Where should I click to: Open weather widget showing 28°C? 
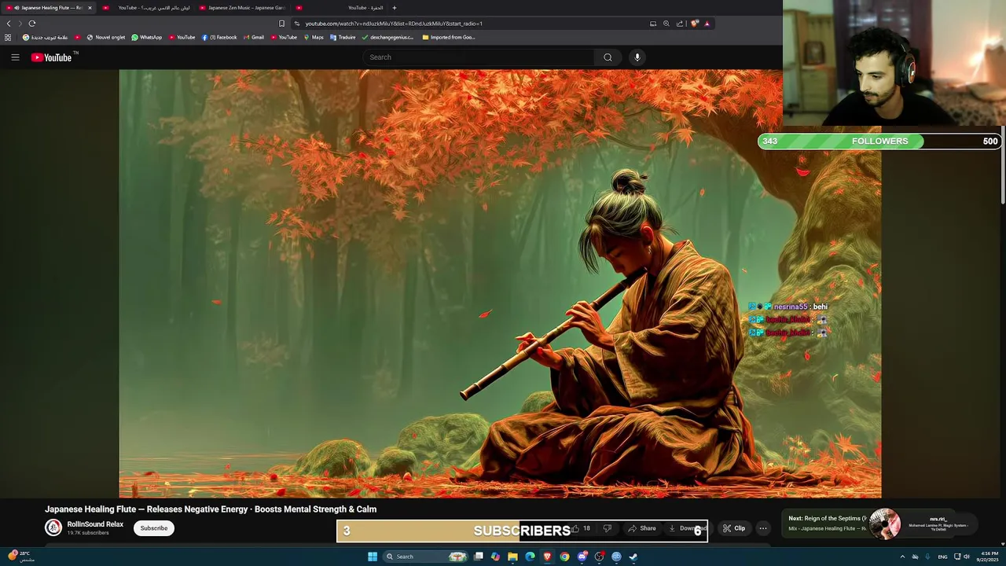pos(22,556)
